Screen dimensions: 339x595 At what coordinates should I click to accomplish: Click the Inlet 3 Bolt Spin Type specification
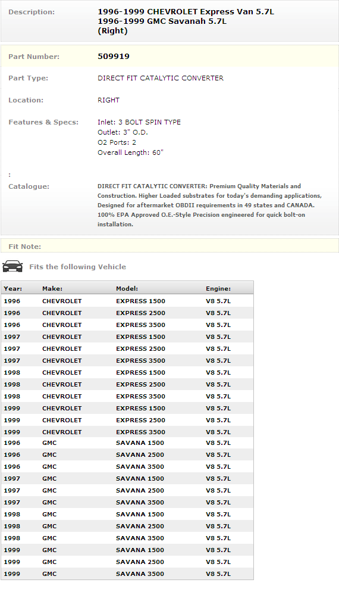(x=139, y=122)
